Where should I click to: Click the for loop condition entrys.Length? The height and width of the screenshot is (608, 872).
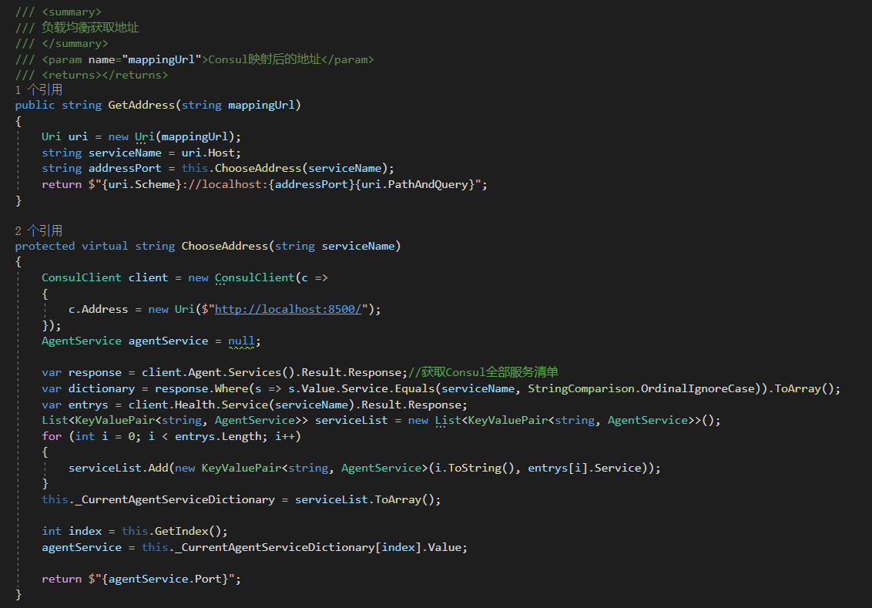point(216,435)
